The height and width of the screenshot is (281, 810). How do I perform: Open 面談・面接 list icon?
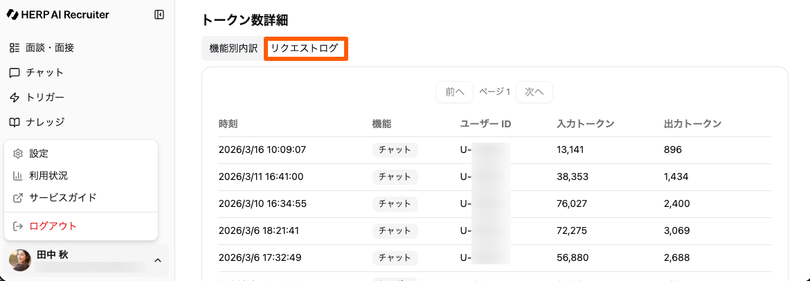(14, 48)
